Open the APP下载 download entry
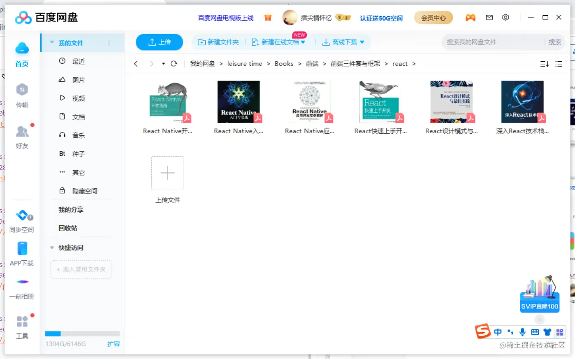 tap(22, 254)
